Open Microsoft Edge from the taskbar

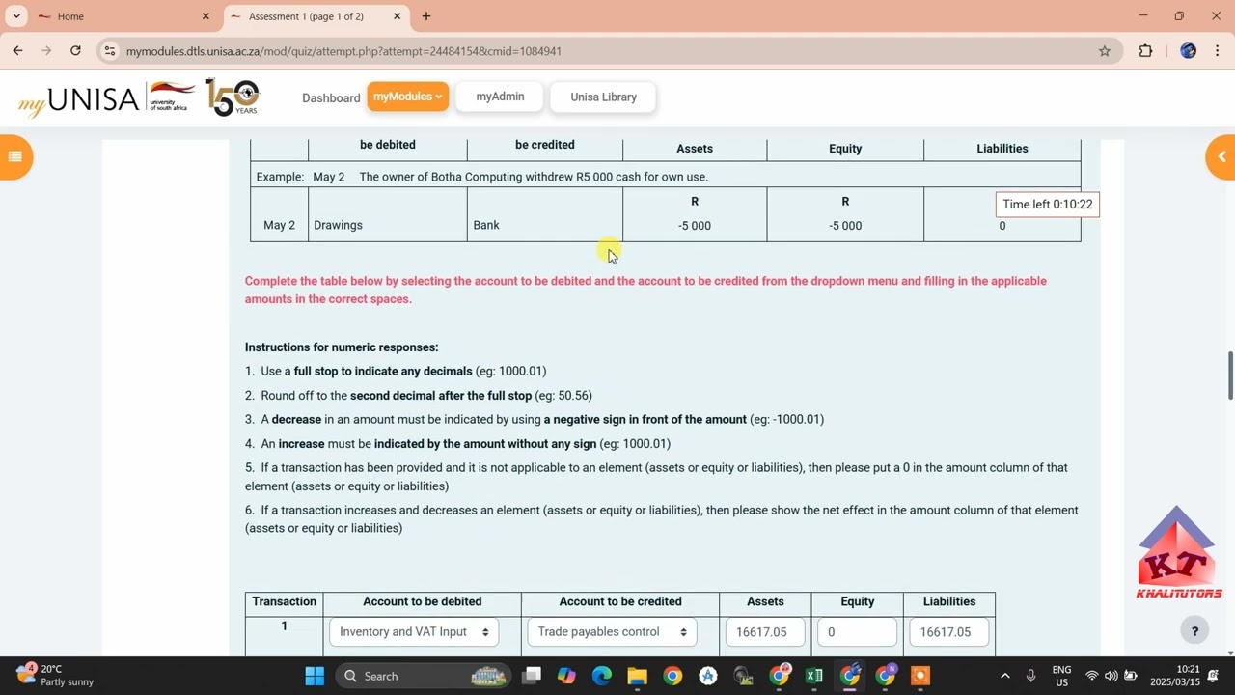pyautogui.click(x=602, y=676)
